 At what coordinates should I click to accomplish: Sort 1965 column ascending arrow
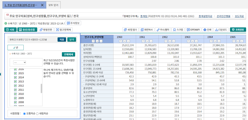pyautogui.click(x=234, y=41)
